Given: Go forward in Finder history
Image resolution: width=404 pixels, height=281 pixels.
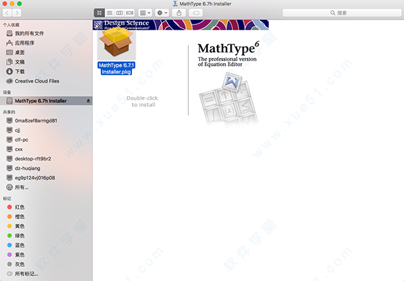Looking at the screenshot, I should [x=17, y=13].
